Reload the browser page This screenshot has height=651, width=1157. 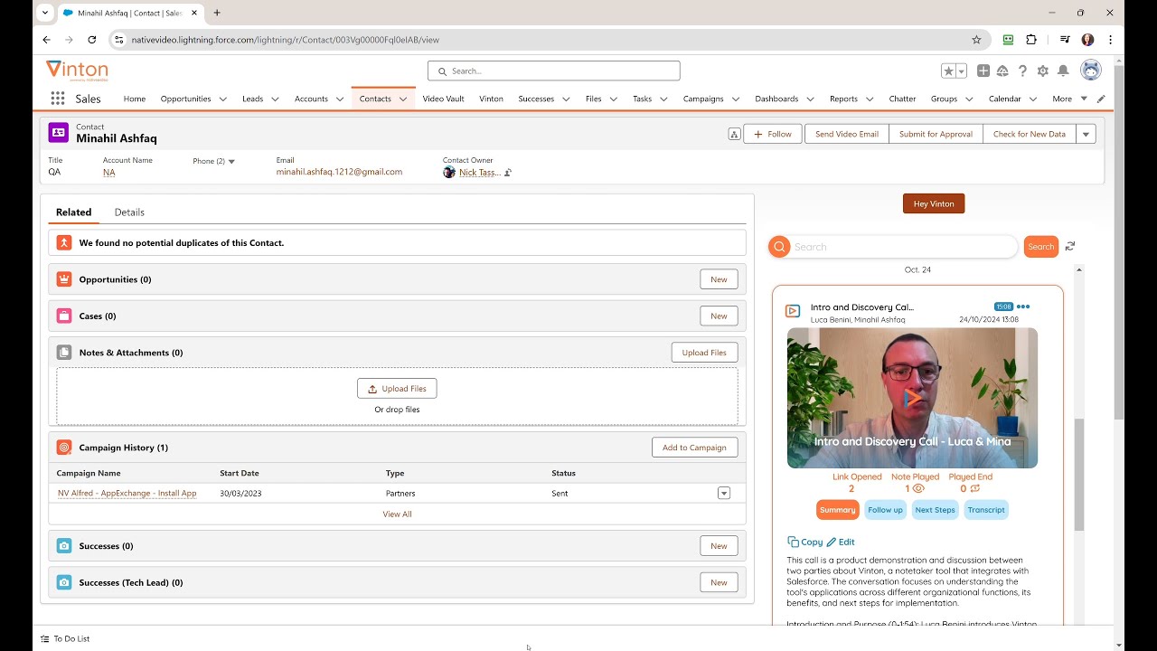[91, 40]
